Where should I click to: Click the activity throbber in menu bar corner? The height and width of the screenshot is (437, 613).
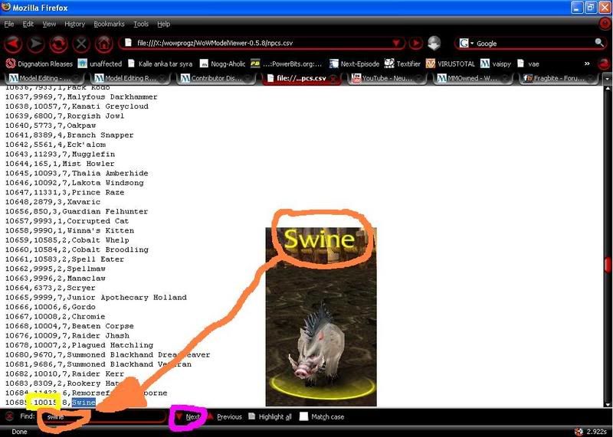605,24
